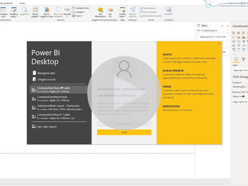This screenshot has height=186, width=248.
Task: Insert a Casella di testo
Action: [81, 8]
